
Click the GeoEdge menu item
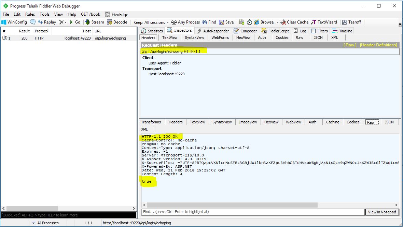pos(117,14)
